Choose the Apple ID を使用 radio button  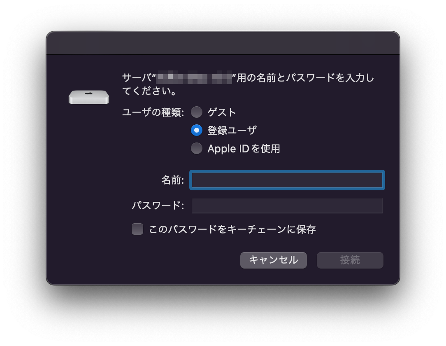pos(197,148)
